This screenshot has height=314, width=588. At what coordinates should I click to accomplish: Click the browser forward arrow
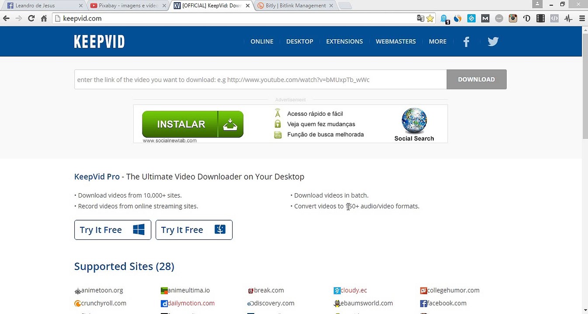[18, 18]
